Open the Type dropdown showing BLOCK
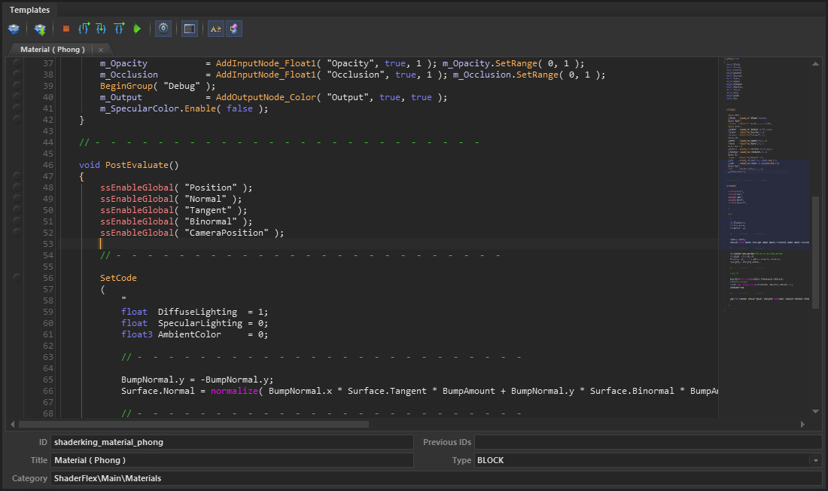The image size is (828, 491). click(817, 460)
